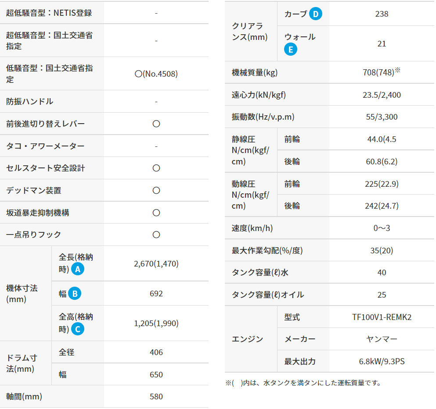Click the circle mark for 坂道暴走抑制機構
Image resolution: width=436 pixels, height=409 pixels.
(x=156, y=213)
